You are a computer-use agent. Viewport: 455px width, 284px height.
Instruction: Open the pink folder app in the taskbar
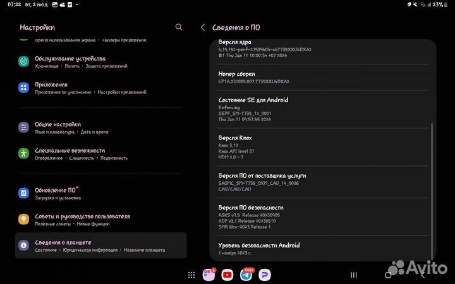pyautogui.click(x=208, y=275)
